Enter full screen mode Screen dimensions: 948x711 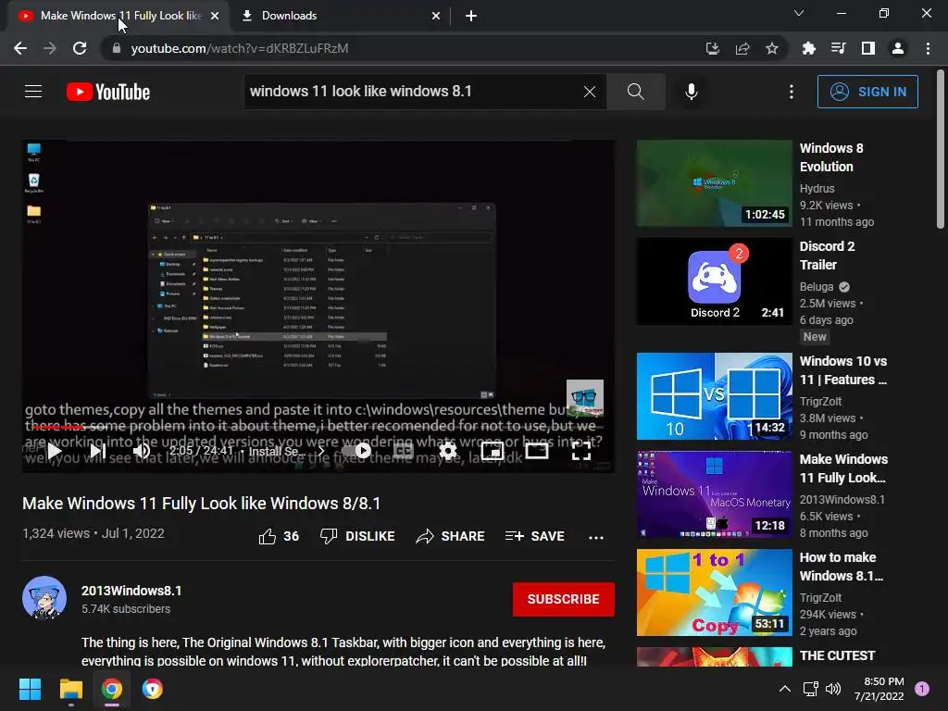(x=581, y=451)
